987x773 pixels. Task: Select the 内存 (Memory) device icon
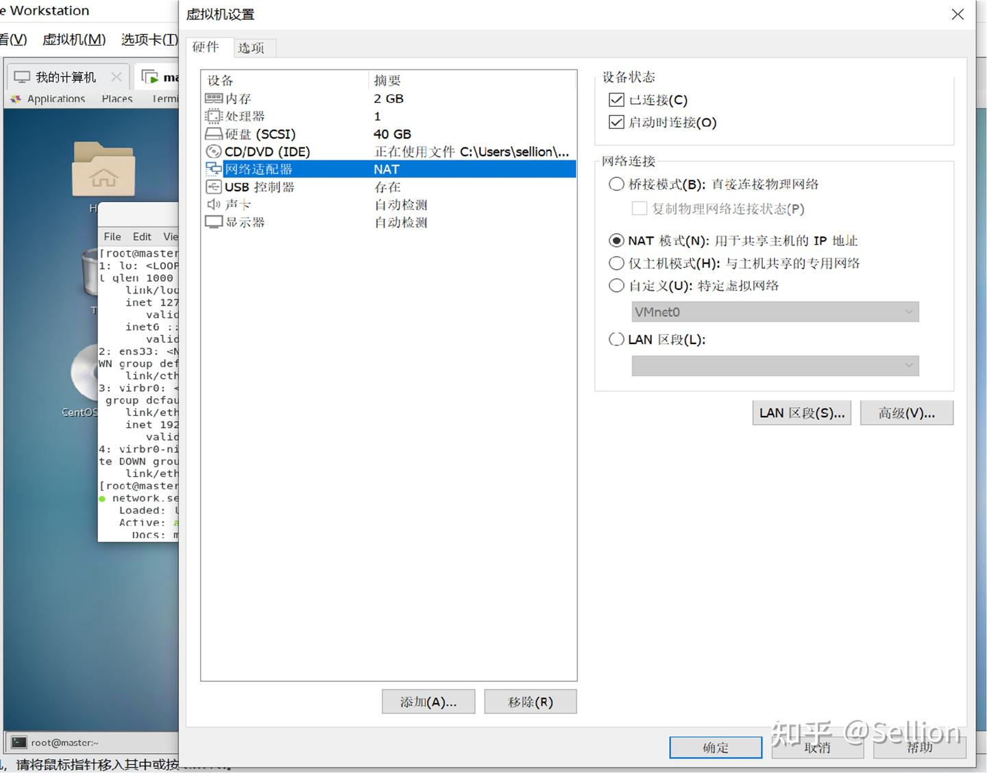[x=214, y=98]
